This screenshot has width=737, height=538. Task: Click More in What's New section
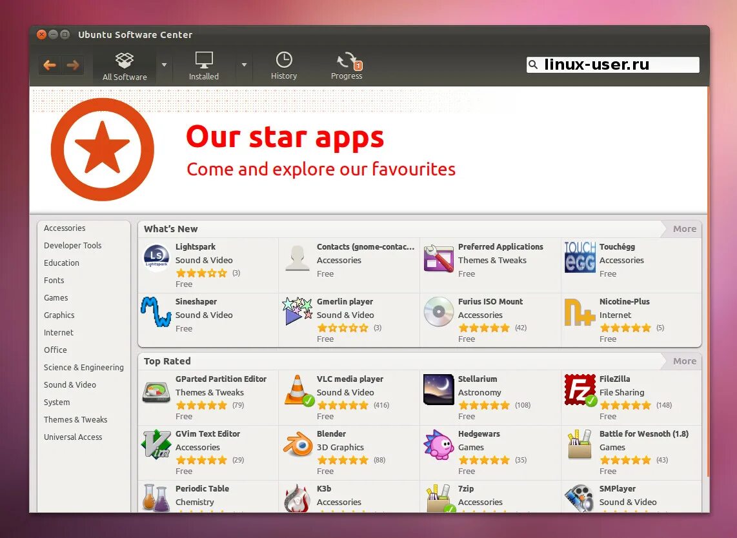tap(684, 229)
